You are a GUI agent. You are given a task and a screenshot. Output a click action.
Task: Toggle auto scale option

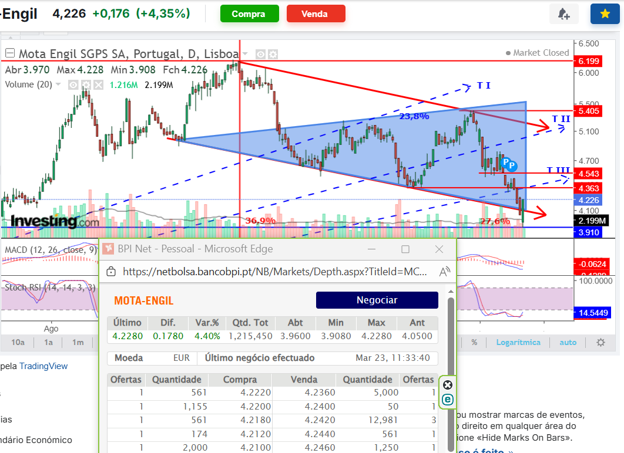[x=568, y=342]
